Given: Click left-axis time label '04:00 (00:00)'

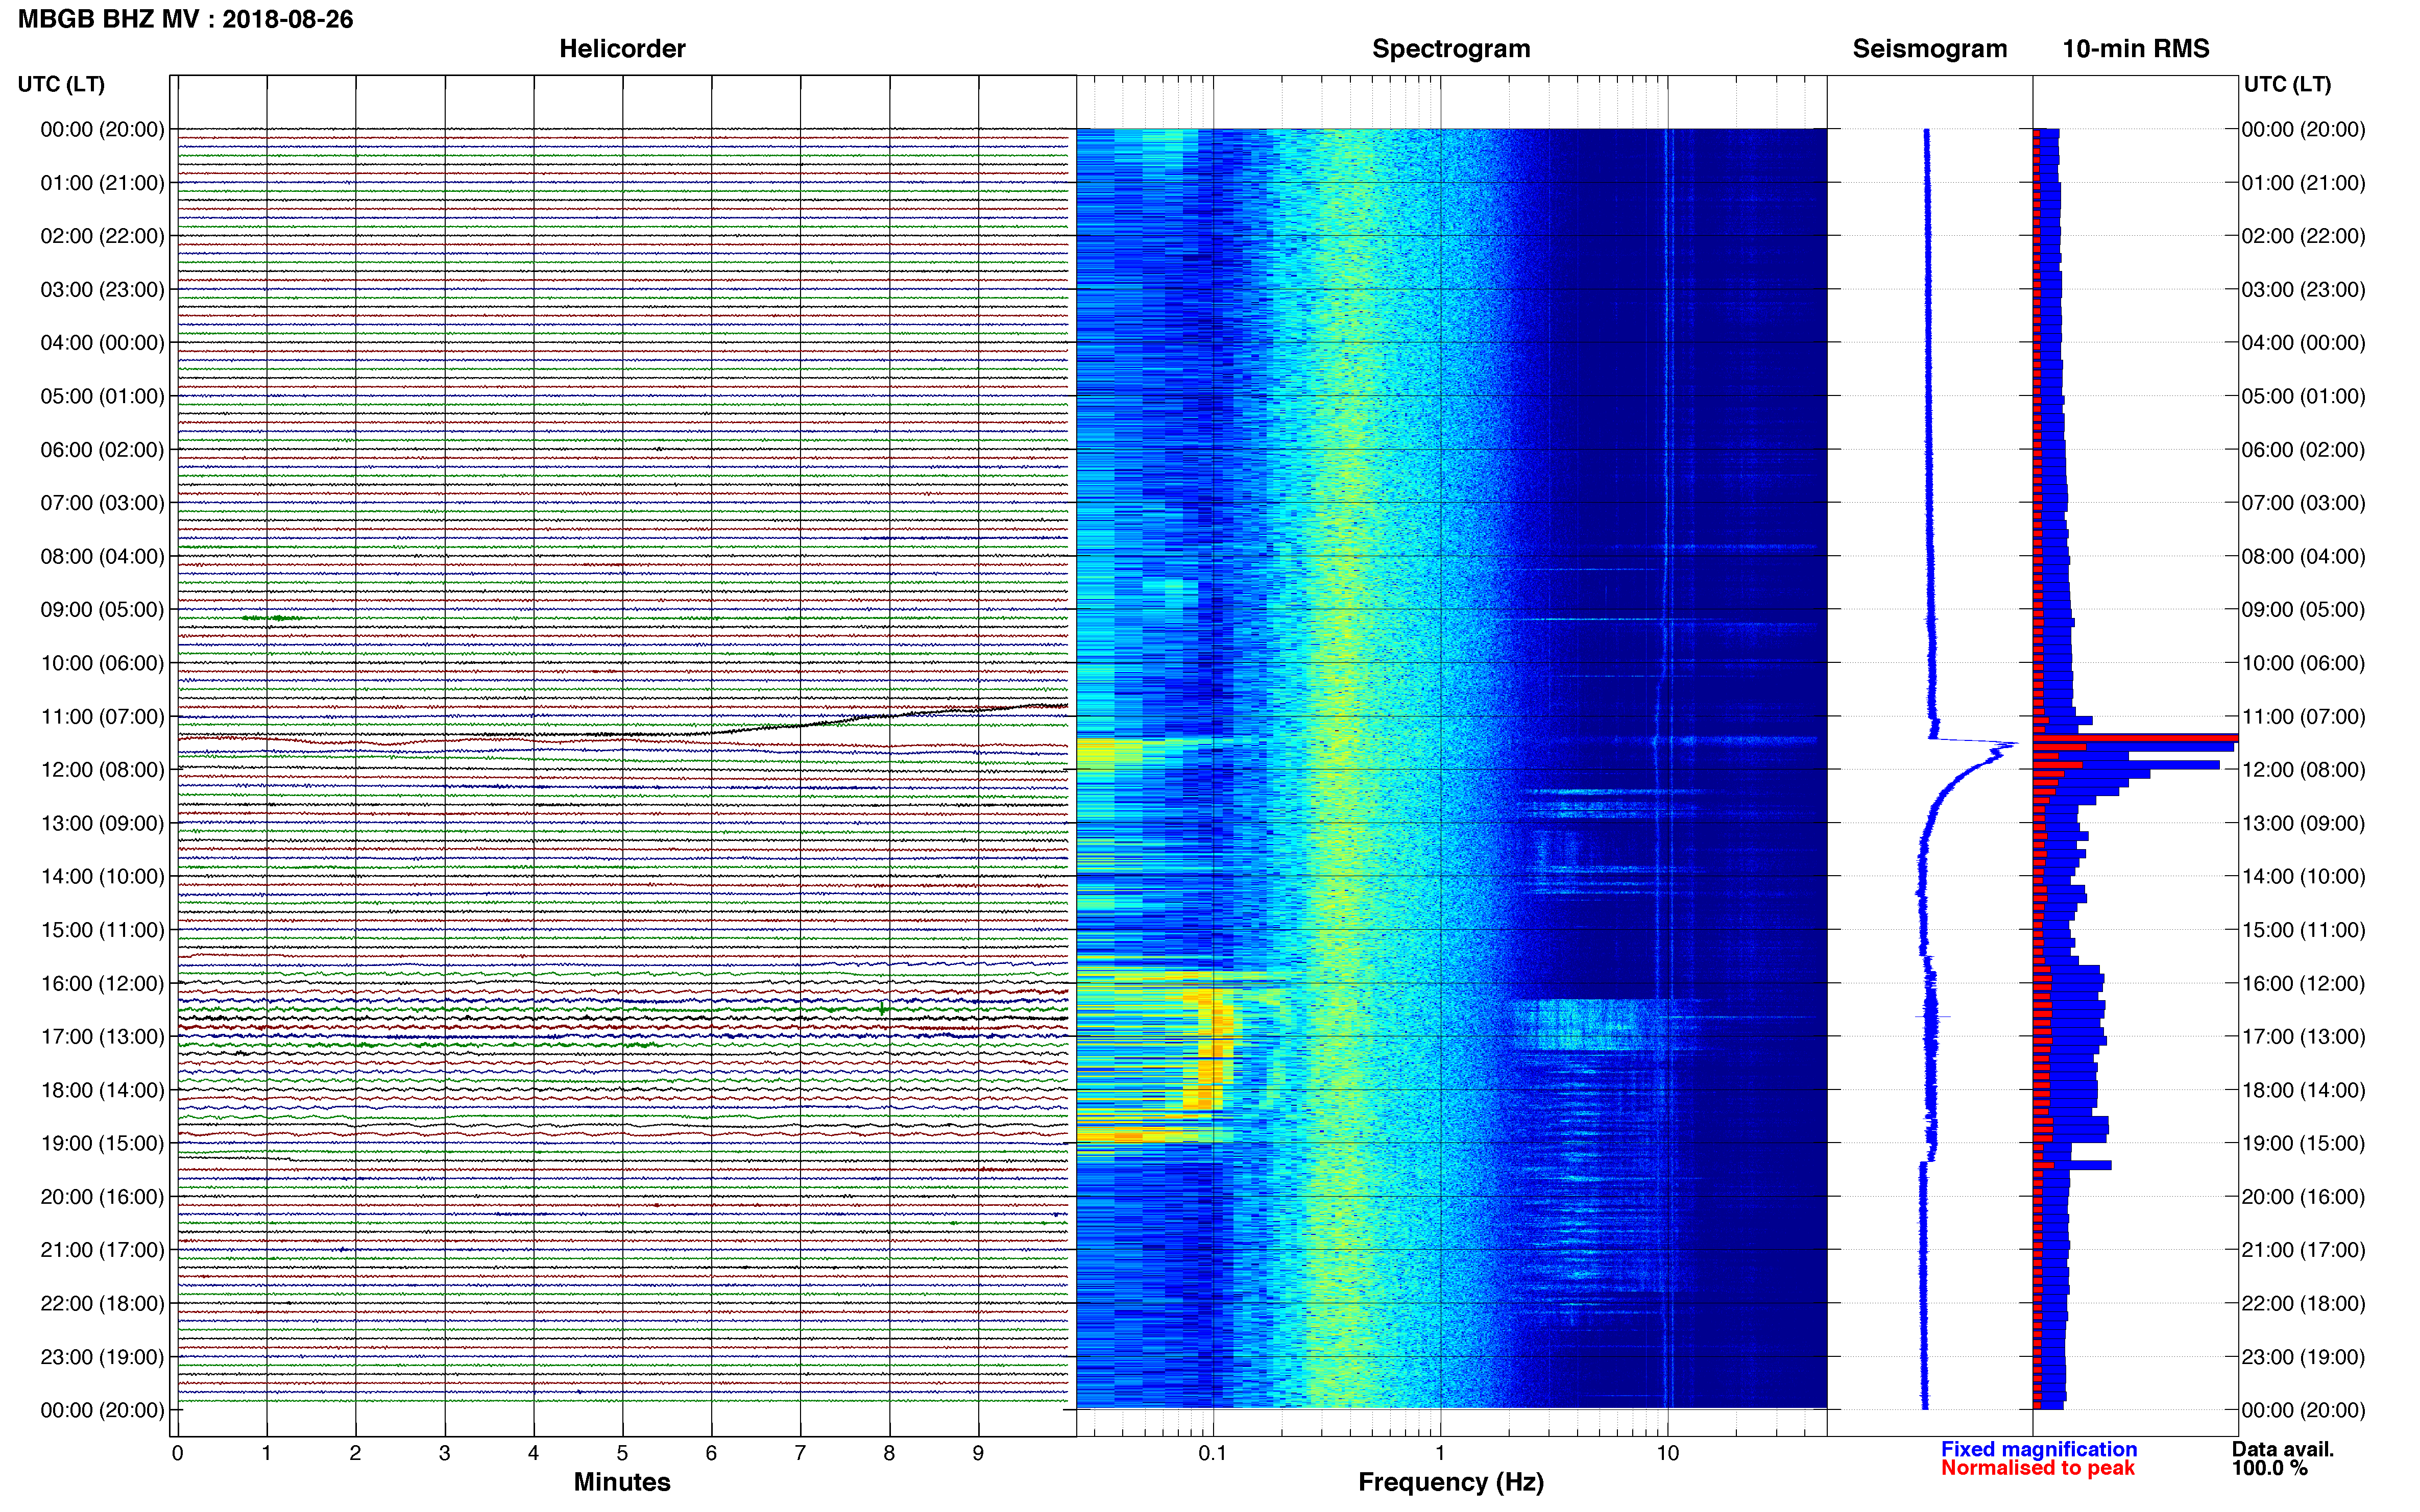Looking at the screenshot, I should pos(102,343).
